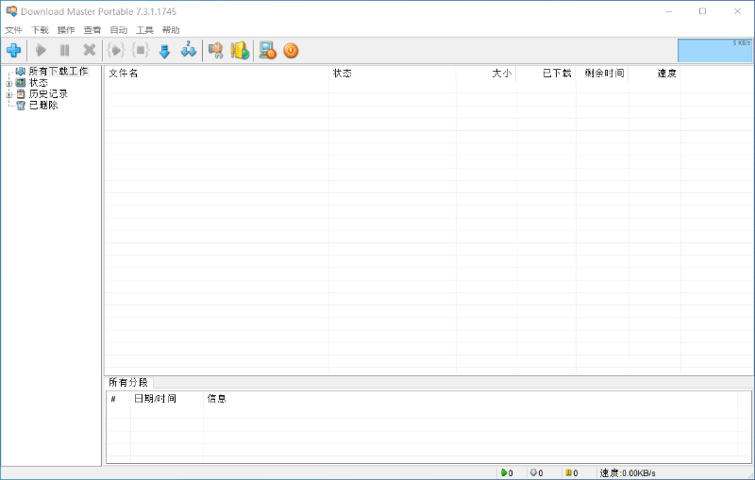This screenshot has height=480, width=755.
Task: Expand the 历史记录 tree node
Action: pyautogui.click(x=8, y=94)
